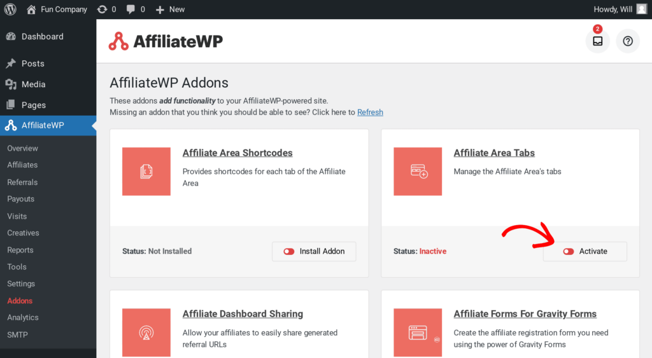
Task: Click the New label in admin bar
Action: (x=177, y=9)
